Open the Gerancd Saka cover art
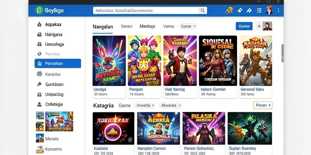This screenshot has height=155, width=311. pyautogui.click(x=256, y=61)
